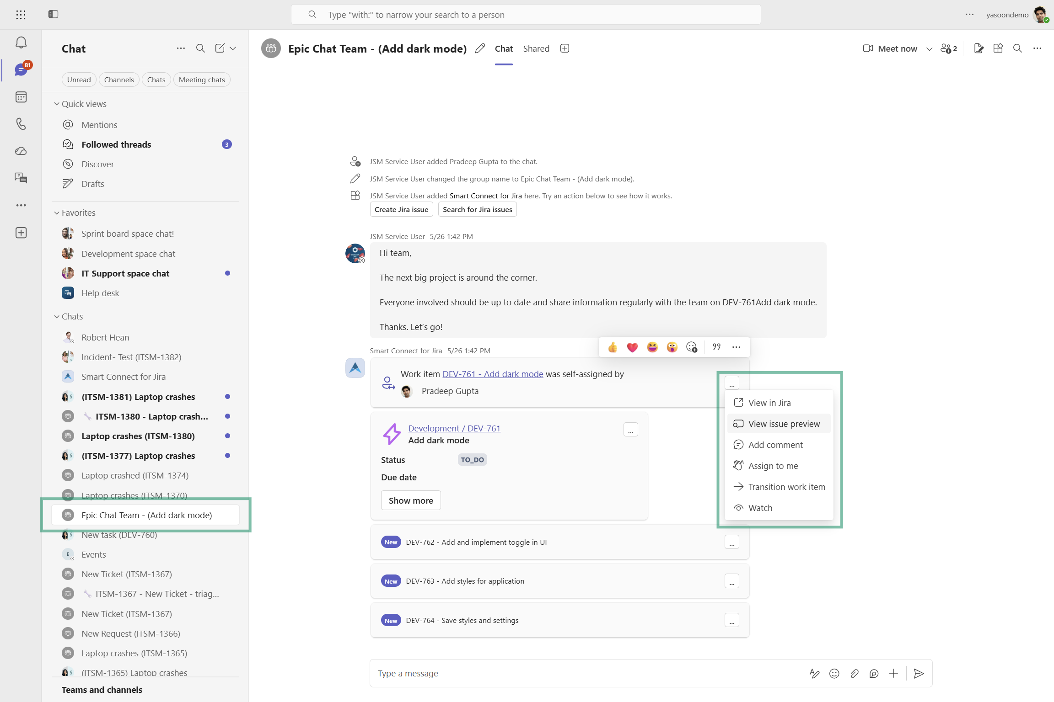
Task: Attach a file with paperclip icon
Action: point(854,673)
